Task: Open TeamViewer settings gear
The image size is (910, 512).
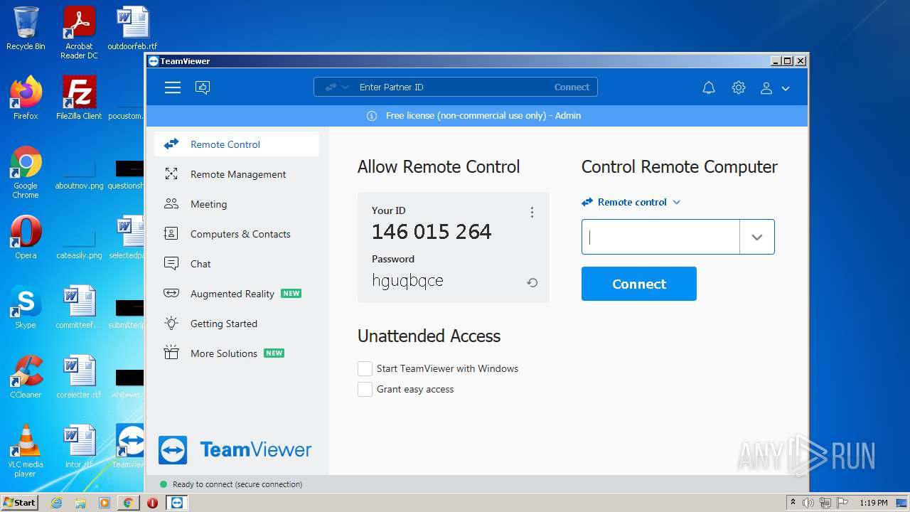Action: pyautogui.click(x=739, y=87)
